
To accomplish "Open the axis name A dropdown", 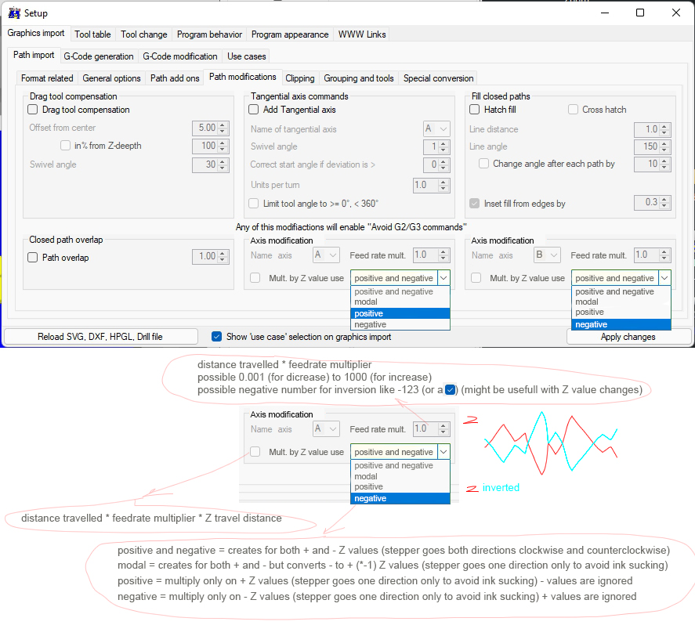I will point(326,255).
